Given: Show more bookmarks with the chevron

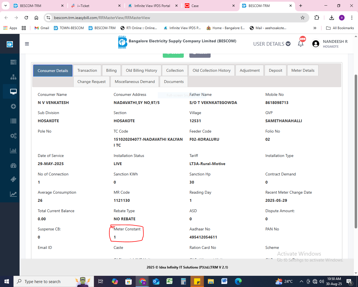Looking at the screenshot, I should click(315, 28).
